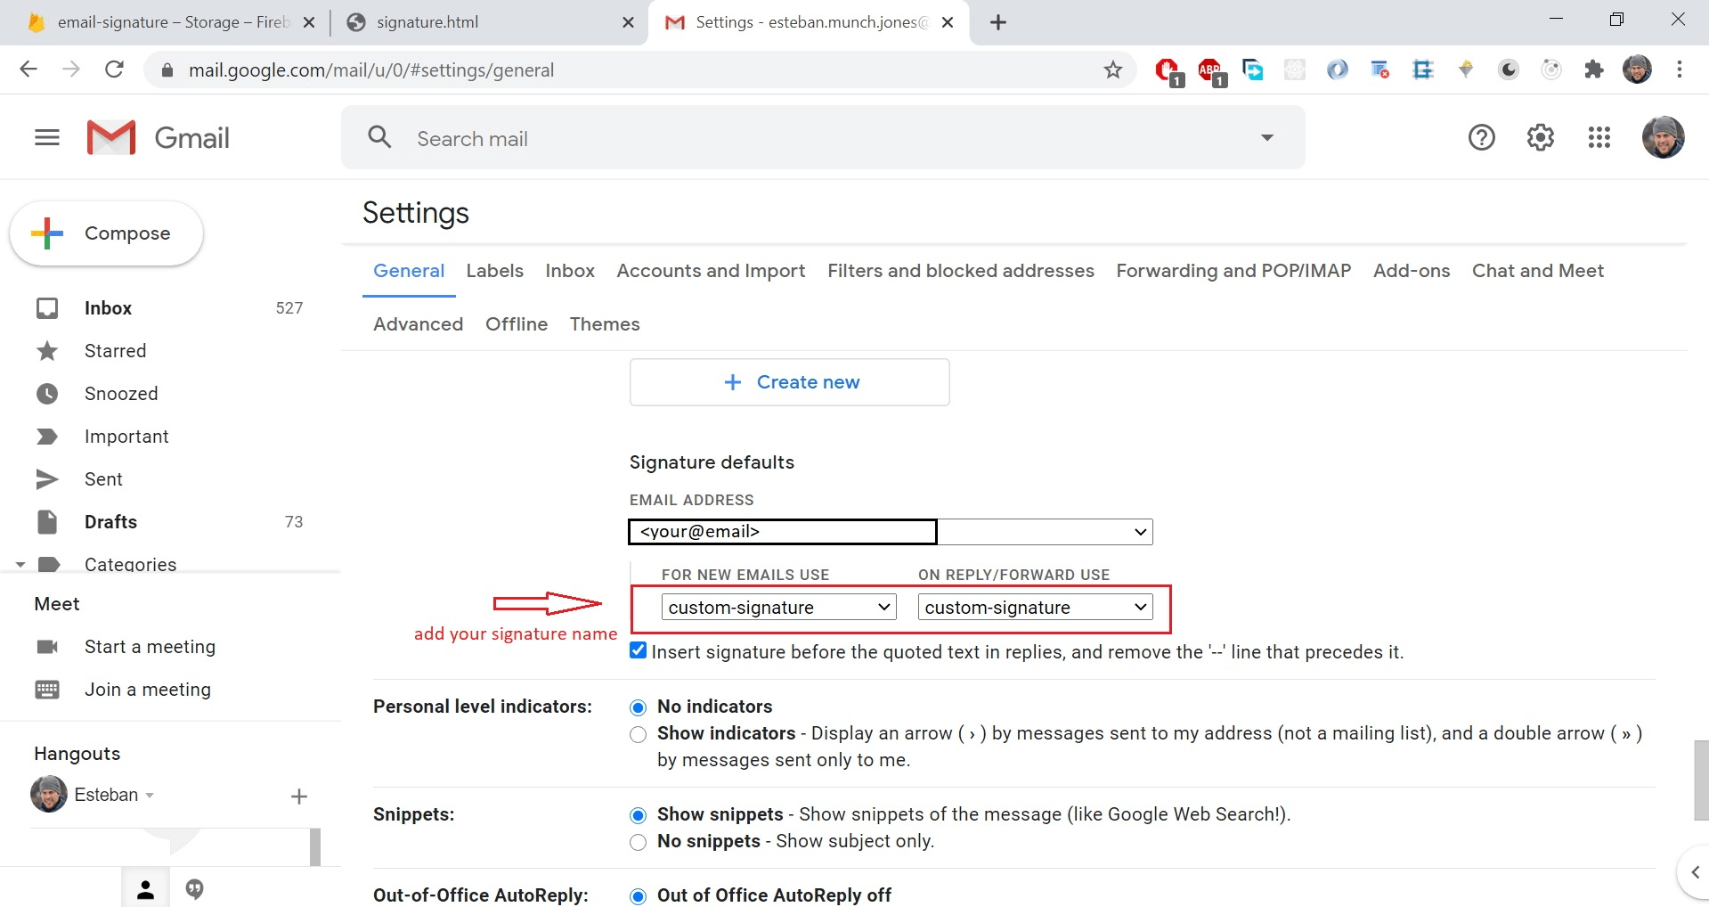This screenshot has height=907, width=1709.
Task: Switch to the Accounts and Import tab
Action: pyautogui.click(x=710, y=271)
